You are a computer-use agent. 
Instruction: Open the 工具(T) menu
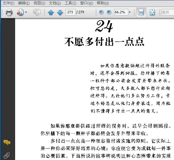[x=70, y=3]
